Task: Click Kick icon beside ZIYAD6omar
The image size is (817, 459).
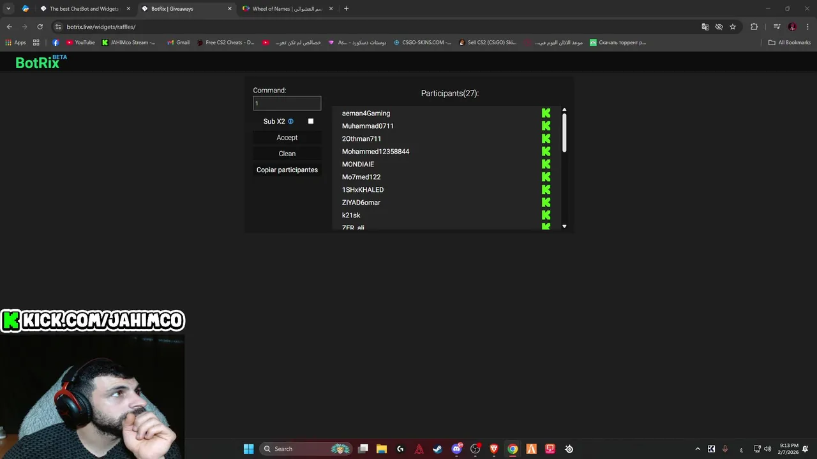Action: point(546,202)
